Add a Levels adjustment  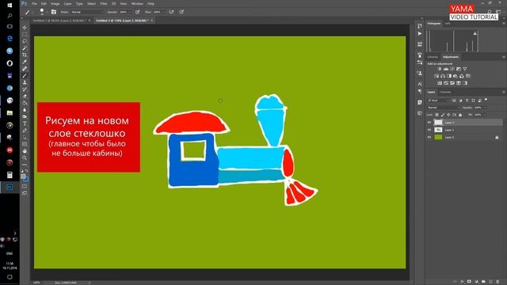click(x=446, y=69)
